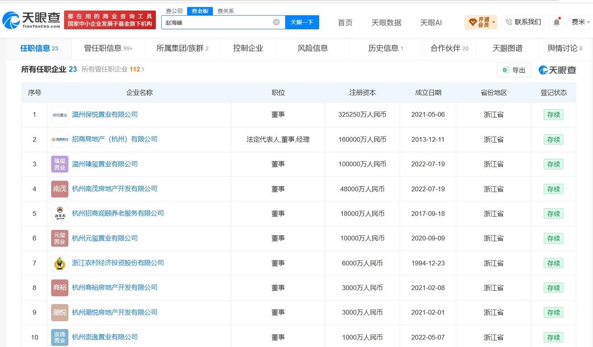
Task: Click the 2013-12-11 date cell
Action: click(x=428, y=139)
